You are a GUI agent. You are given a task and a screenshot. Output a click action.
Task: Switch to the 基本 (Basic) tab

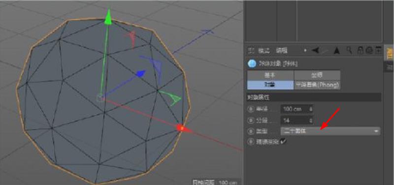(270, 75)
